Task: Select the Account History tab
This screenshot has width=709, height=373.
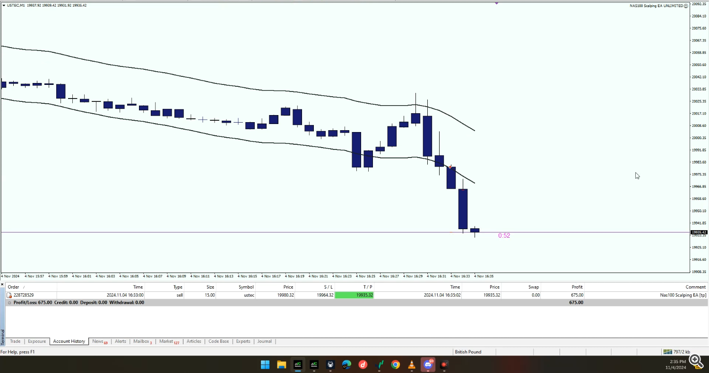Action: click(69, 341)
